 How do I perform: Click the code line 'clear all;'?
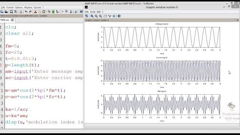(19, 33)
